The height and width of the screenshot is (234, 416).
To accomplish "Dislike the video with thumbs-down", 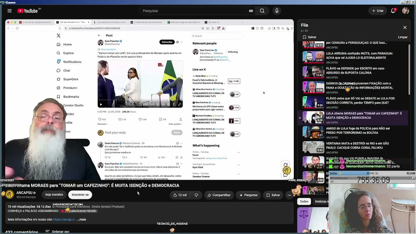I will point(196,195).
